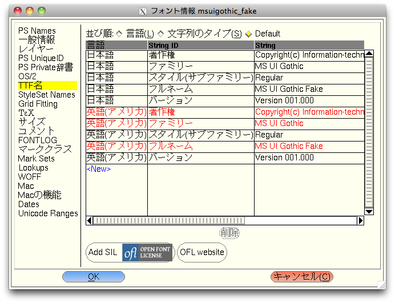Select the 日本語 著作権 String ID cell
Viewport: 395px width, 303px height.
coord(201,55)
